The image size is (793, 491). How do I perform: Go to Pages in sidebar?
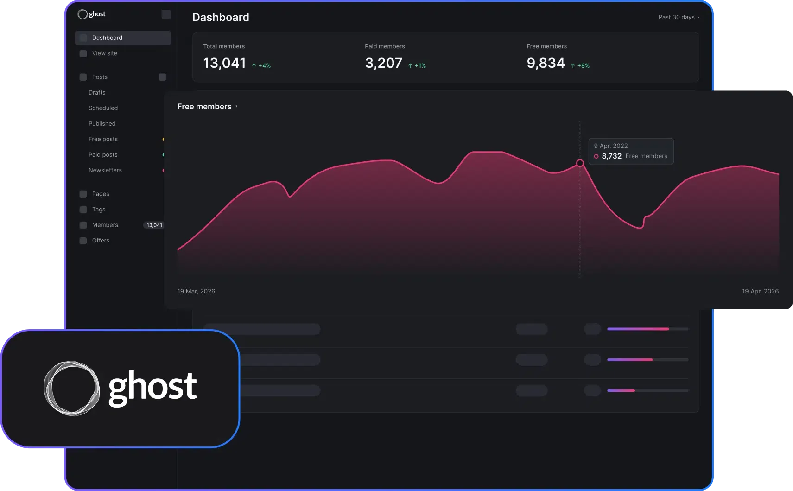click(101, 194)
